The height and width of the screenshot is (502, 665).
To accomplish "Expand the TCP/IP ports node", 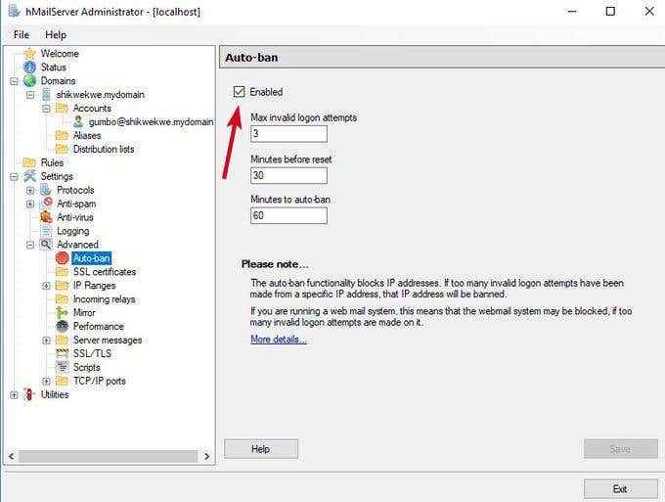I will tap(46, 381).
